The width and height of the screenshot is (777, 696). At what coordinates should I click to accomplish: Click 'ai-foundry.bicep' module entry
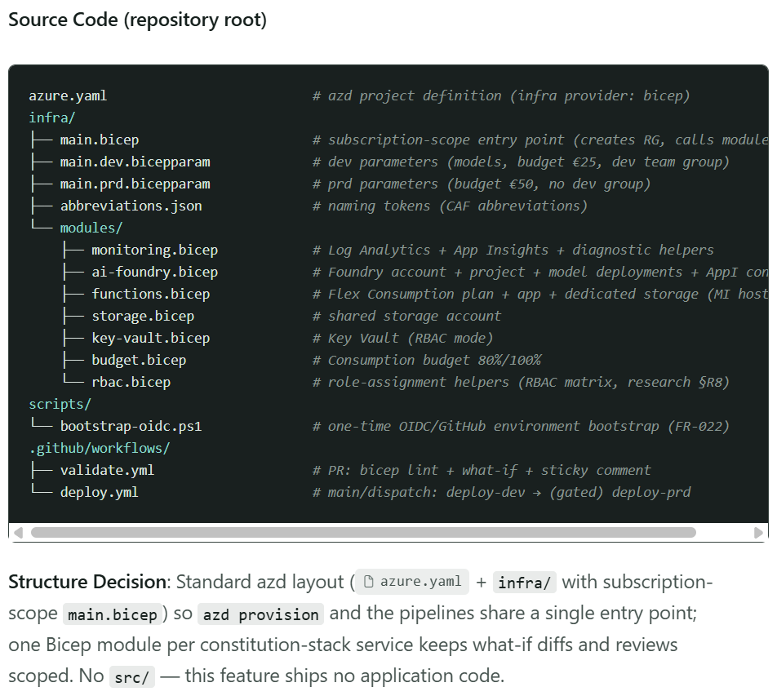(154, 272)
